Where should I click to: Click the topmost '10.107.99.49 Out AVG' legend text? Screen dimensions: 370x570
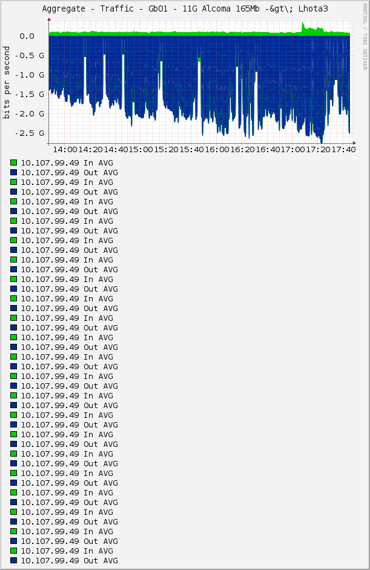coord(70,173)
